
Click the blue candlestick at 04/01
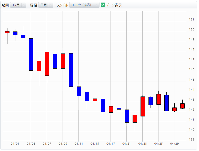(x=15, y=33)
